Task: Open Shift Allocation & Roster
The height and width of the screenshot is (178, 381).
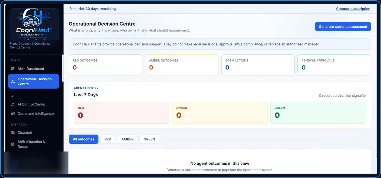Action: click(x=33, y=144)
